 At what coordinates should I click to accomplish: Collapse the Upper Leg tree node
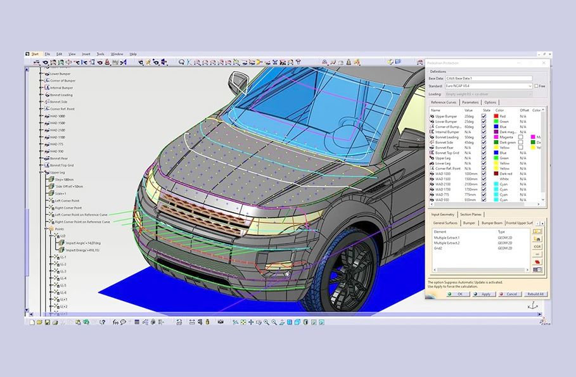coord(41,172)
